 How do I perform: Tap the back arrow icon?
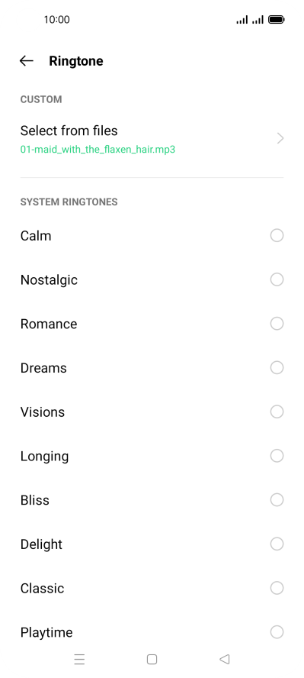coord(27,61)
